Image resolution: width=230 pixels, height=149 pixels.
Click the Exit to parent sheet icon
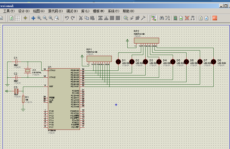click(x=193, y=18)
